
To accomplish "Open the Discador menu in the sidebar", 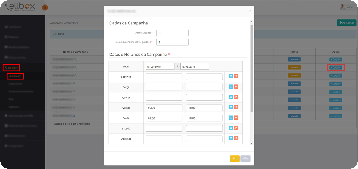I will (11, 68).
